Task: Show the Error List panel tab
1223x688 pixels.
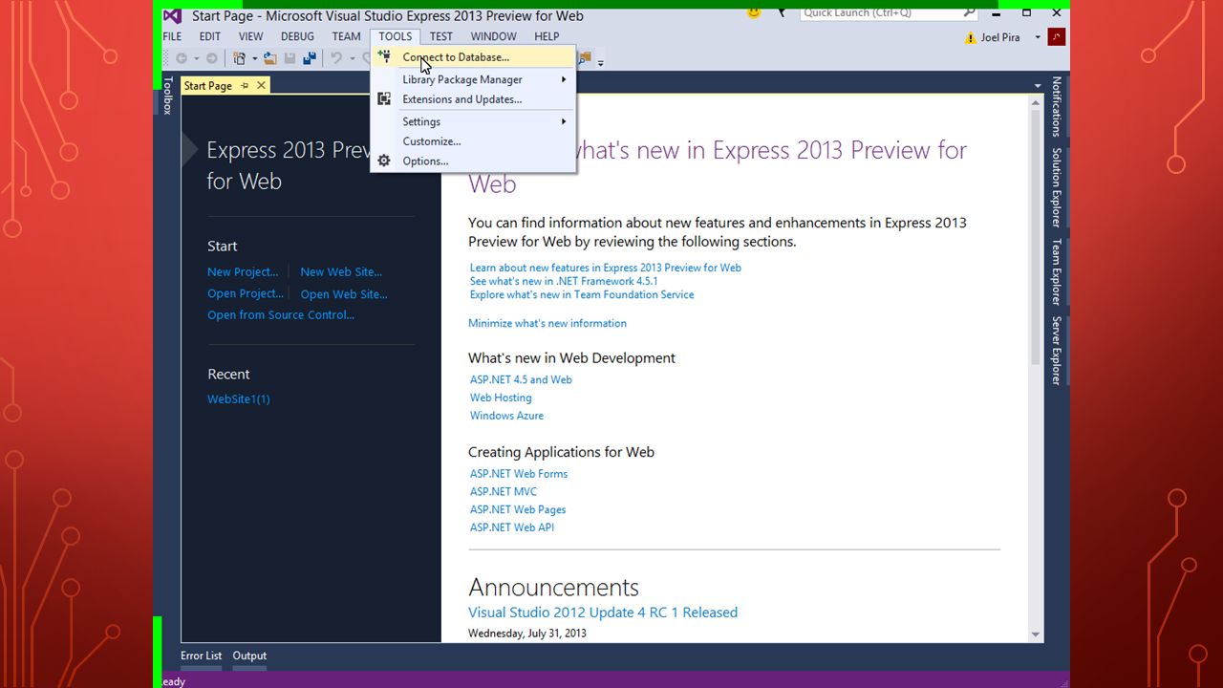Action: click(x=201, y=656)
